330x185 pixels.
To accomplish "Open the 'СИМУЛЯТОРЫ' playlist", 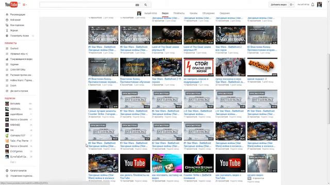I will point(18,70).
